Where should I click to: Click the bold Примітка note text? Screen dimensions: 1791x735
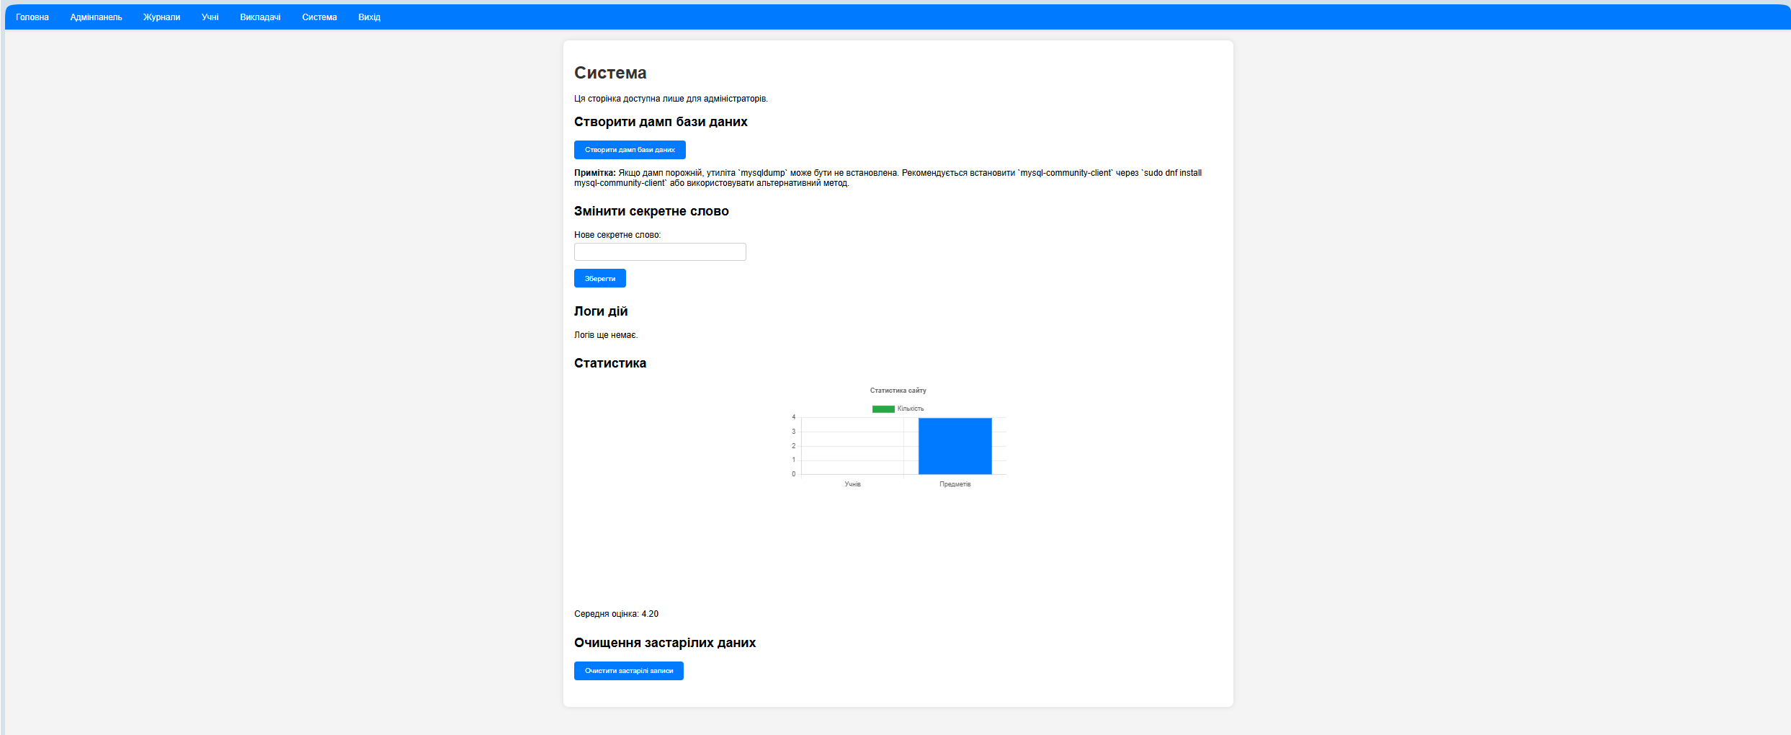coord(594,173)
